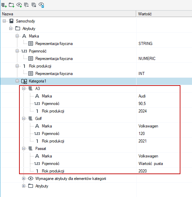Click the representation icon in INT row
The height and width of the screenshot is (197, 192).
point(31,74)
